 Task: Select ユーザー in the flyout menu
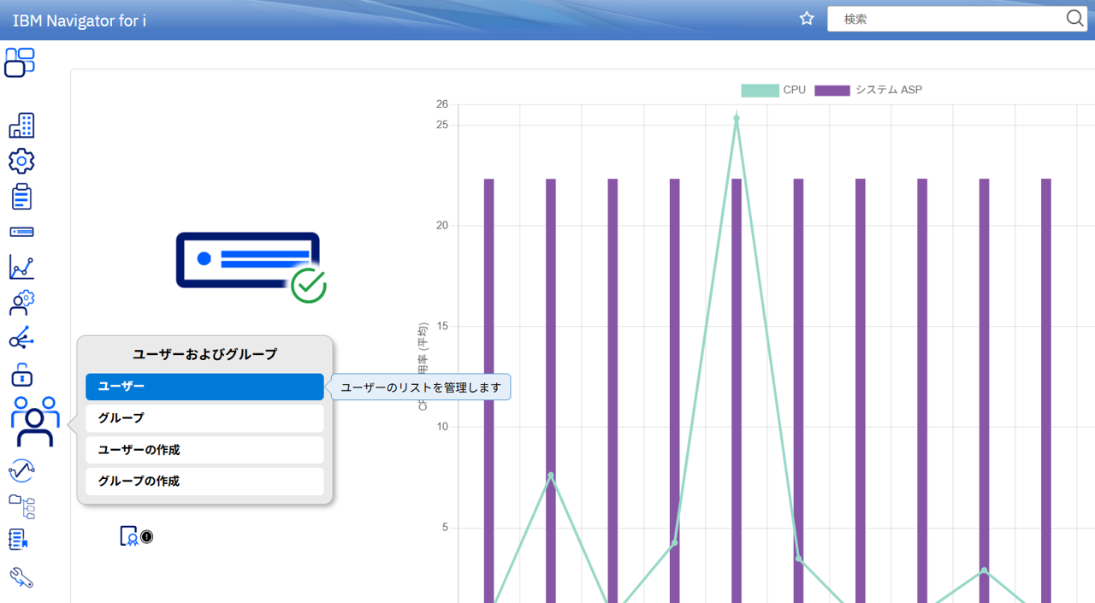click(204, 387)
